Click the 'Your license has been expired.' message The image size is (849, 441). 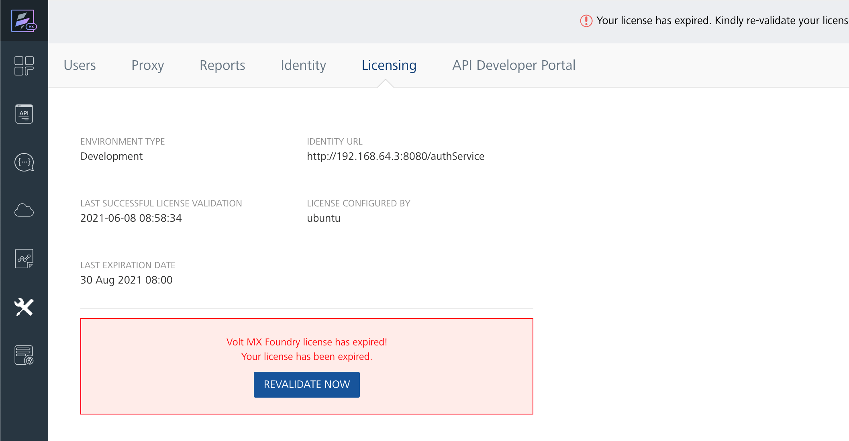(x=307, y=356)
